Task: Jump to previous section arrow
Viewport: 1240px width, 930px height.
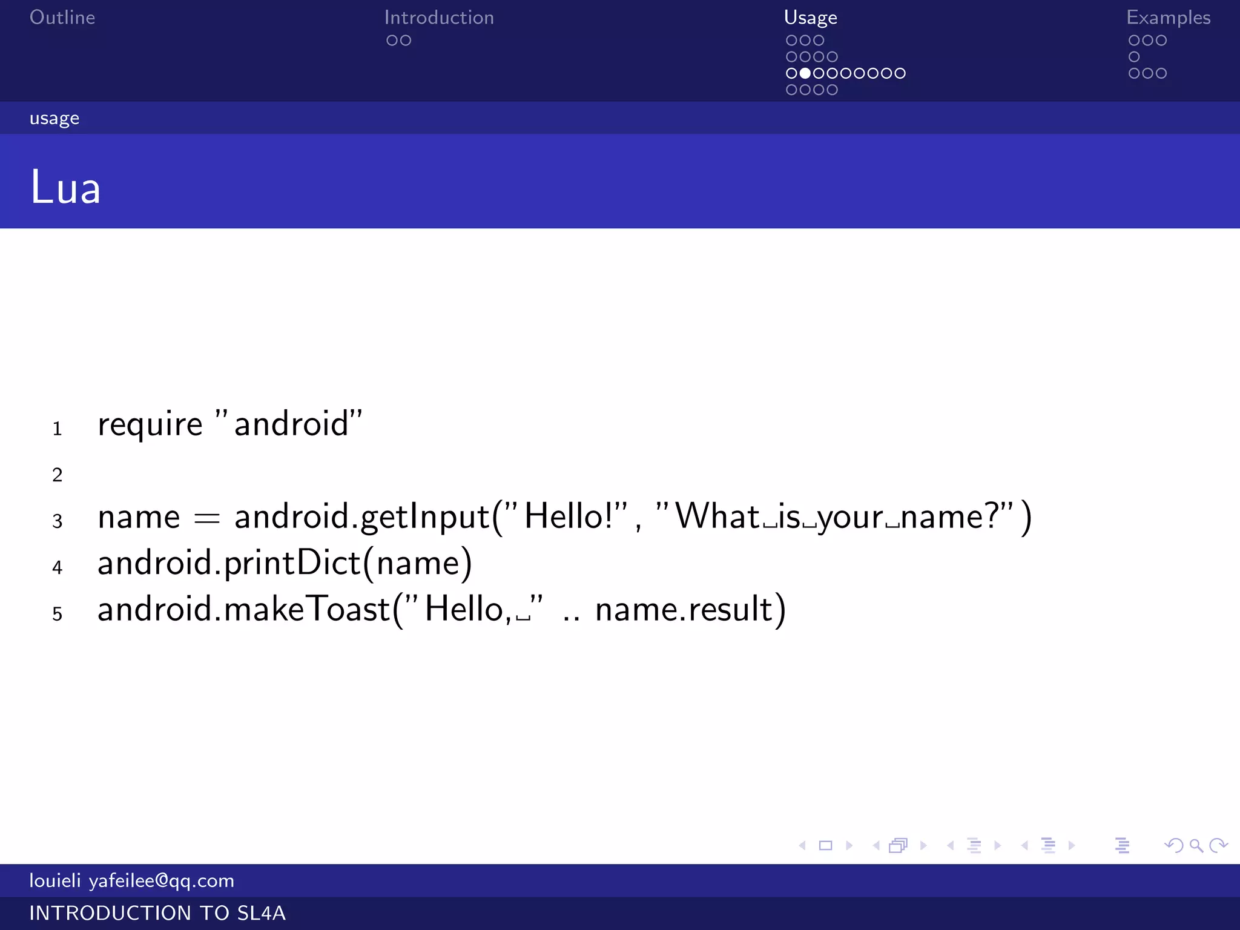Action: [1024, 845]
